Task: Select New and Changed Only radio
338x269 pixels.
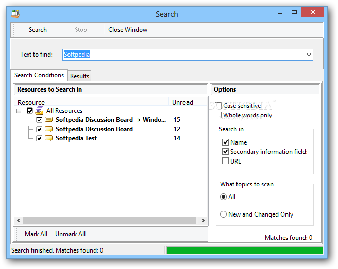Action: pyautogui.click(x=223, y=214)
